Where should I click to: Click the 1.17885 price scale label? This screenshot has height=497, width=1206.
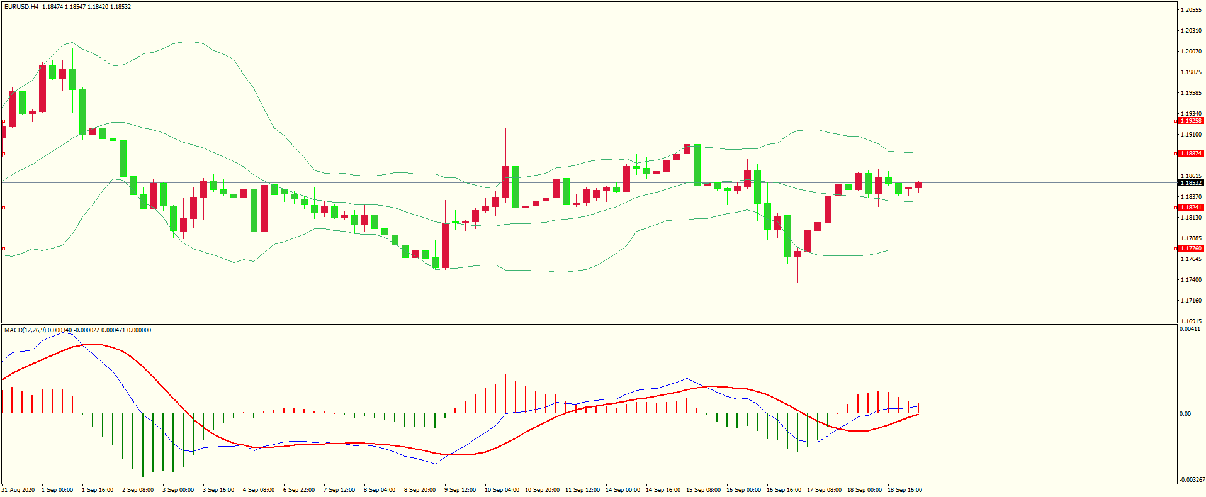(1192, 238)
